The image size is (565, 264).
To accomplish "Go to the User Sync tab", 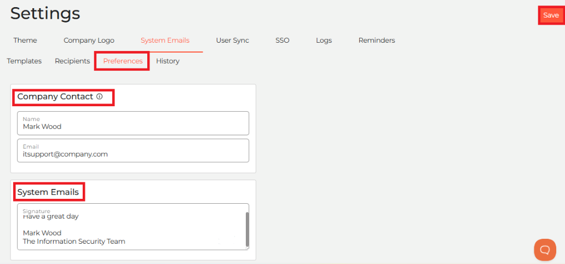I will [233, 41].
